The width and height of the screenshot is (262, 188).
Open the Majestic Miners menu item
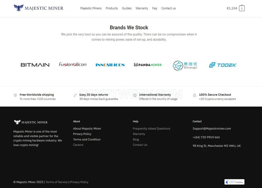point(91,8)
